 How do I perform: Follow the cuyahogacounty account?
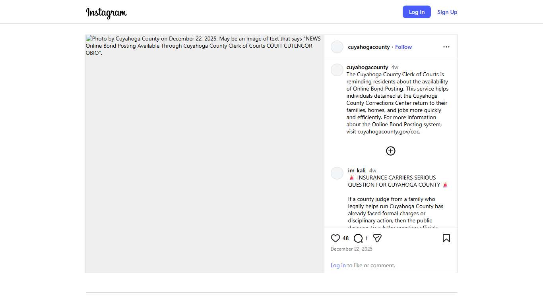click(403, 47)
